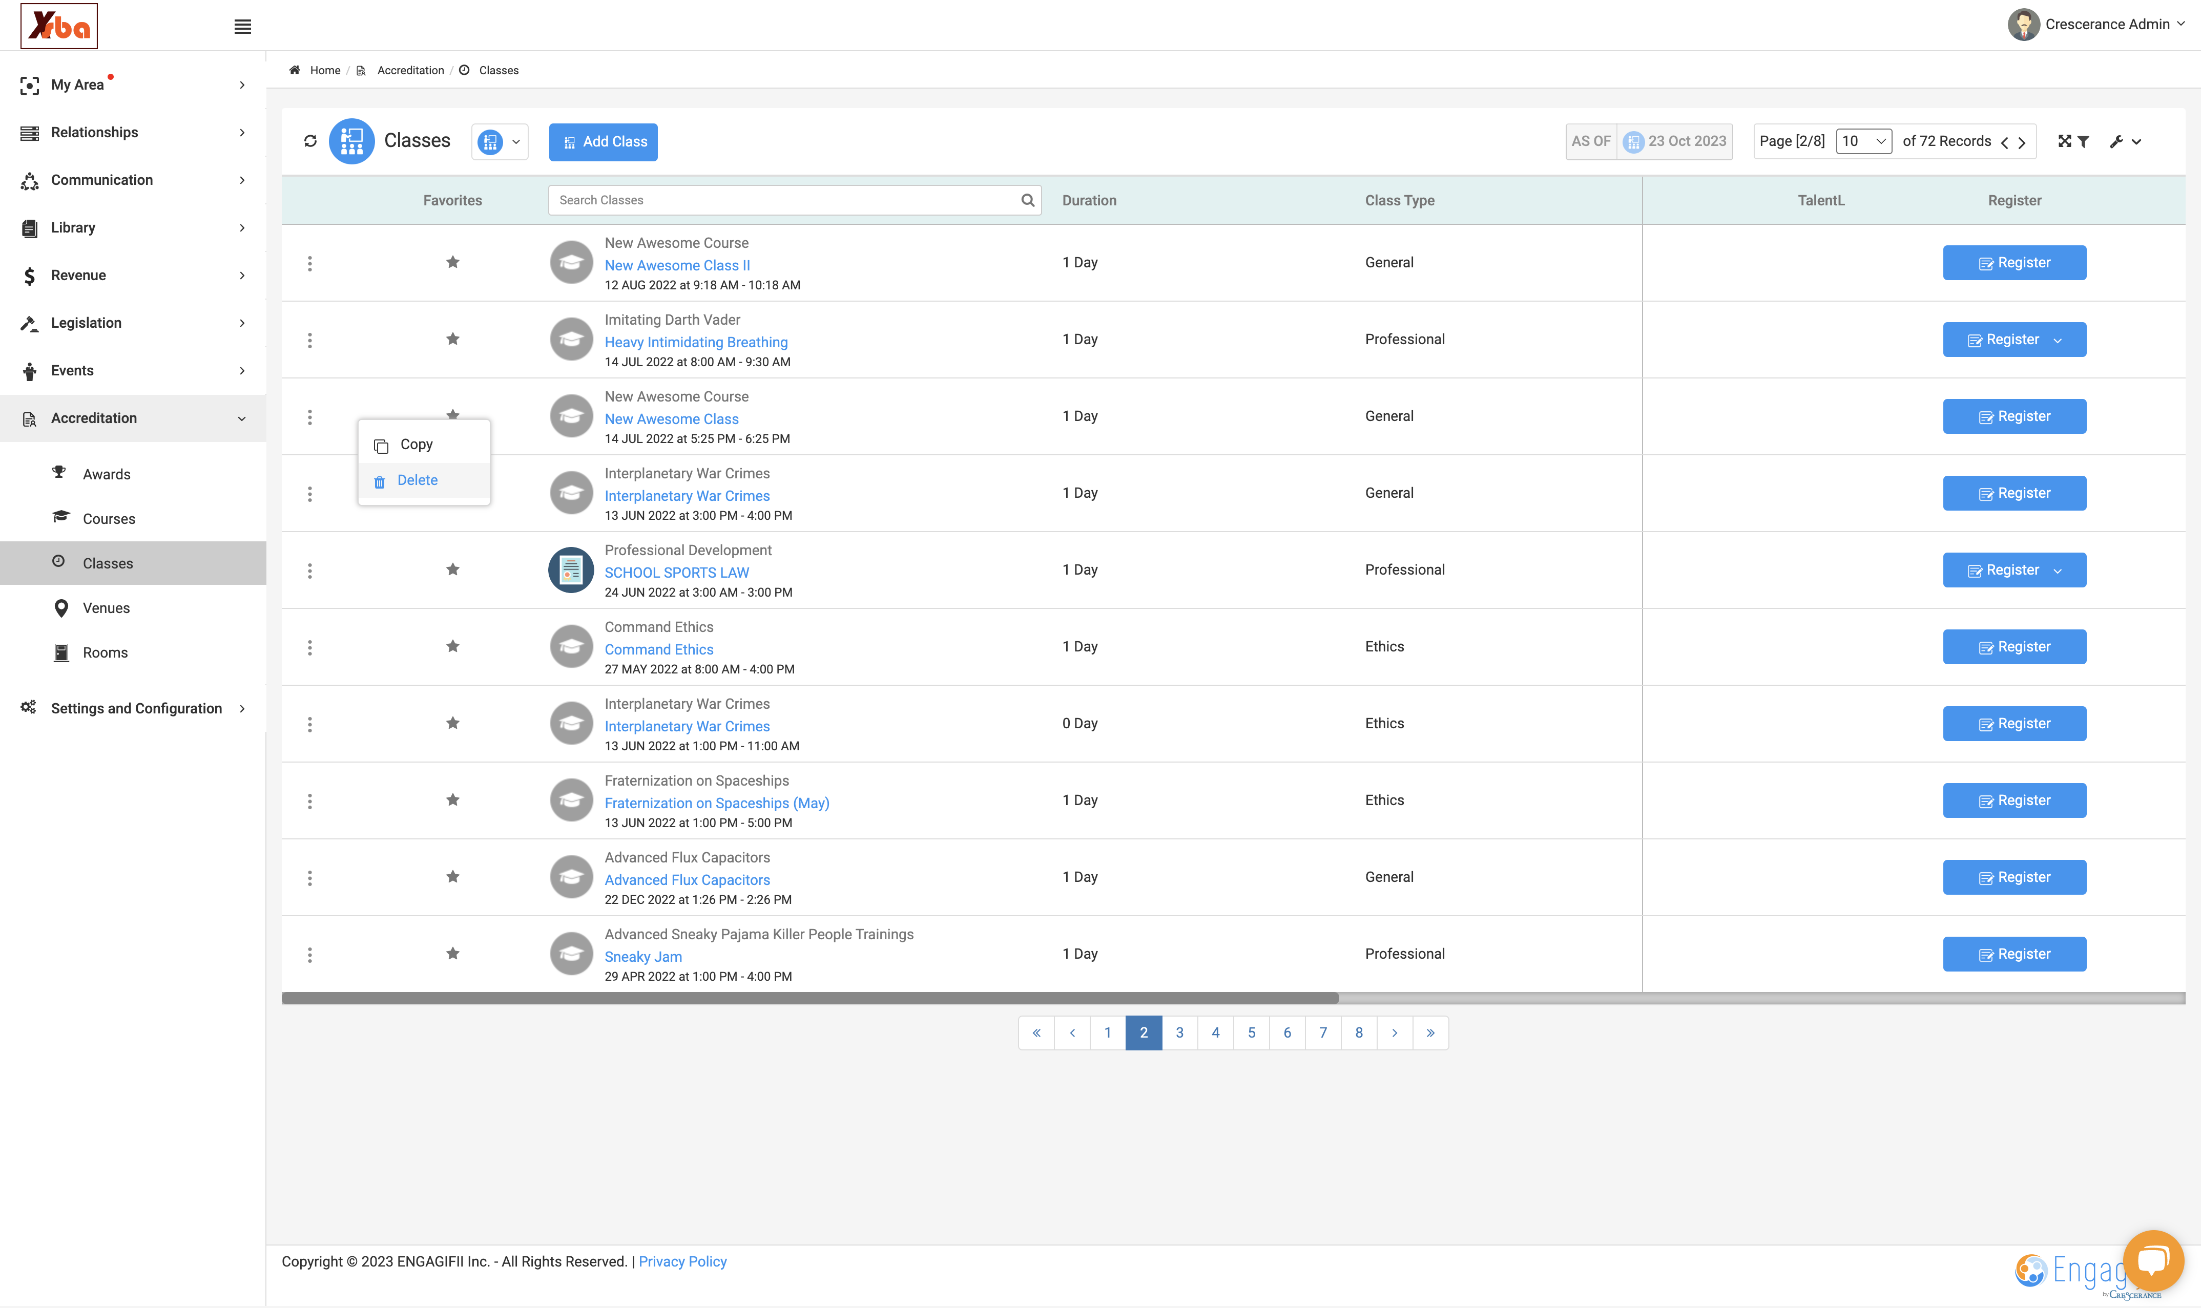Toggle favorite star for Heavy Intimidating Breathing

pyautogui.click(x=452, y=339)
